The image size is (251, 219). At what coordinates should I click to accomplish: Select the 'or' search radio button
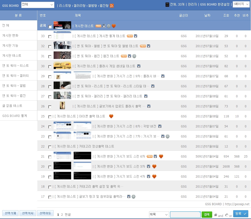click(x=227, y=215)
